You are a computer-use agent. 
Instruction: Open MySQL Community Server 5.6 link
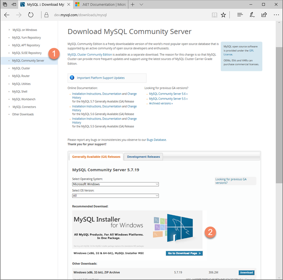[168, 94]
